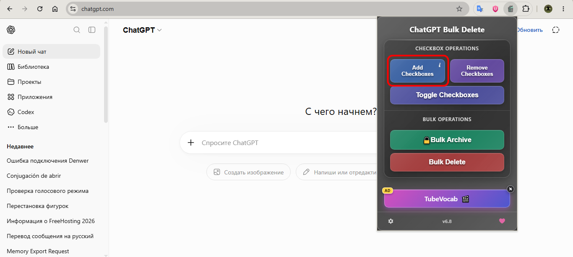Open the extension settings gear icon
The height and width of the screenshot is (257, 573).
pos(391,221)
